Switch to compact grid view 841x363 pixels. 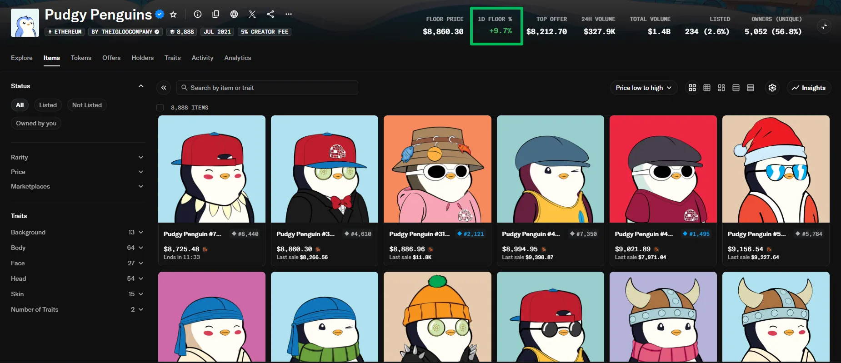click(707, 88)
